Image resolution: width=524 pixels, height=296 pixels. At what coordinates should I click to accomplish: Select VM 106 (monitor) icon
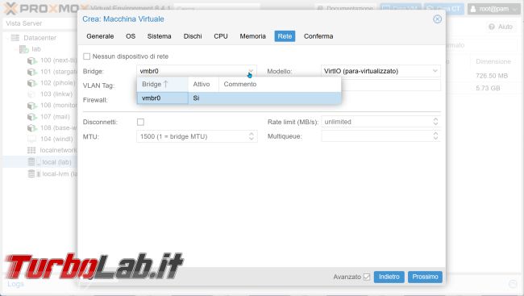tap(32, 106)
